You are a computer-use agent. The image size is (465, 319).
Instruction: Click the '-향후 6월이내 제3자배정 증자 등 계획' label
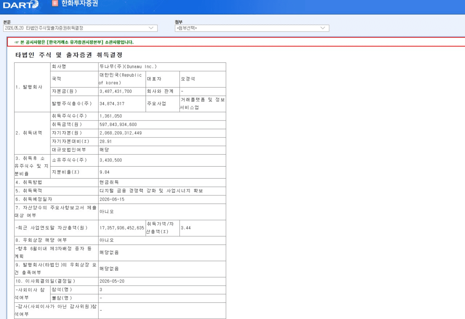tap(56, 253)
